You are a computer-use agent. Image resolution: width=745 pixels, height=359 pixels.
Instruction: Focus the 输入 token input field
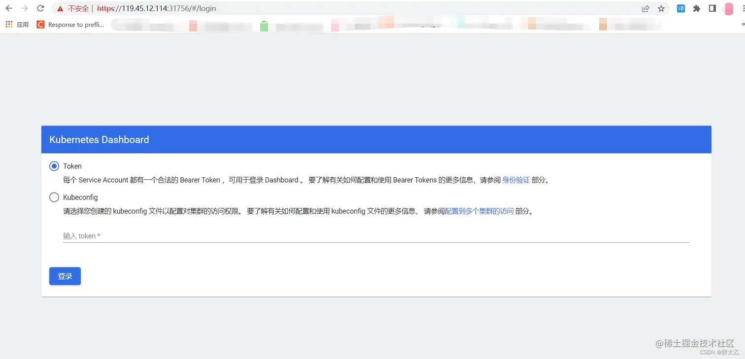(x=376, y=236)
